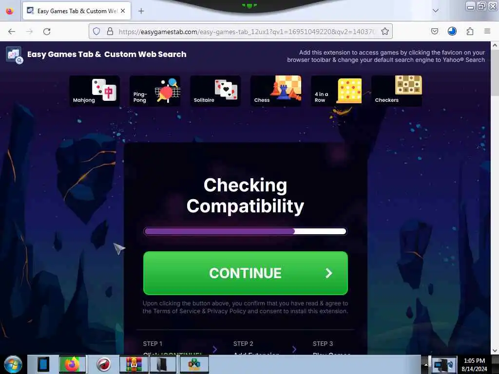Show hidden system tray icons arrow
The height and width of the screenshot is (374, 499).
point(426,364)
